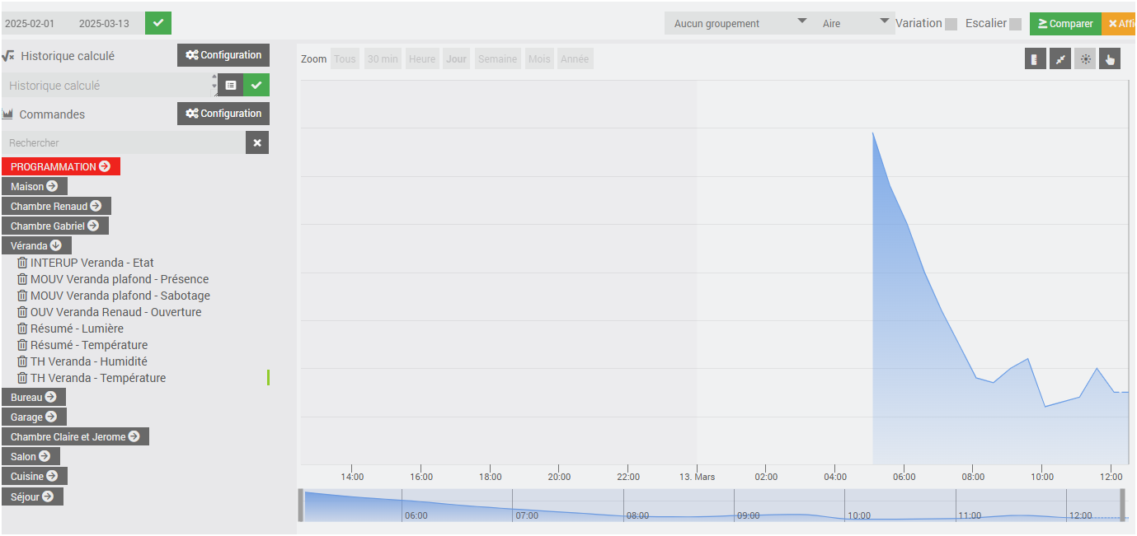Expand the Maison group
Screen dimensions: 1137x536
point(35,186)
